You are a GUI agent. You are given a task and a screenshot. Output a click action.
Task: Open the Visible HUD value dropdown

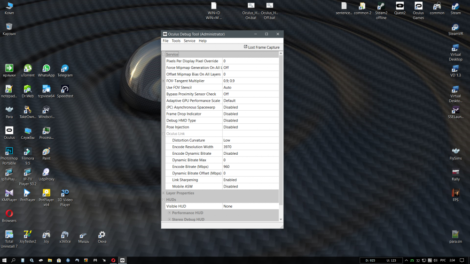coord(250,206)
